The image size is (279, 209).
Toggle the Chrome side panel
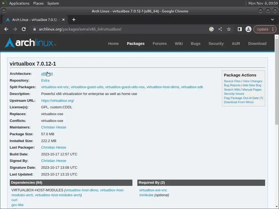click(240, 29)
